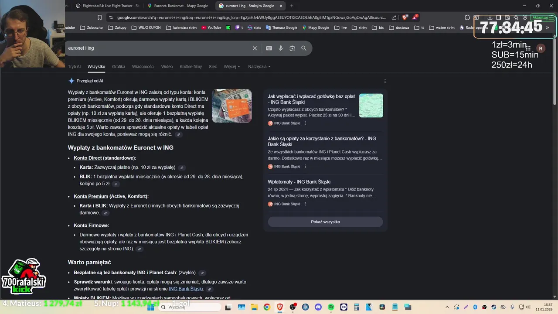Open the 'Zakupy' bookmarks folder

[117, 27]
